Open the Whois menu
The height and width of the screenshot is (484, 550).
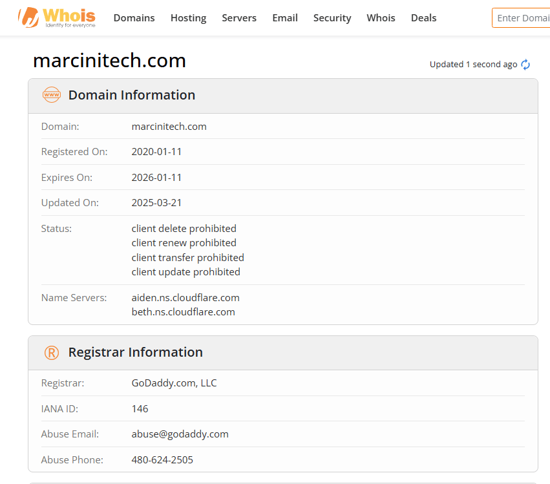[x=381, y=18]
